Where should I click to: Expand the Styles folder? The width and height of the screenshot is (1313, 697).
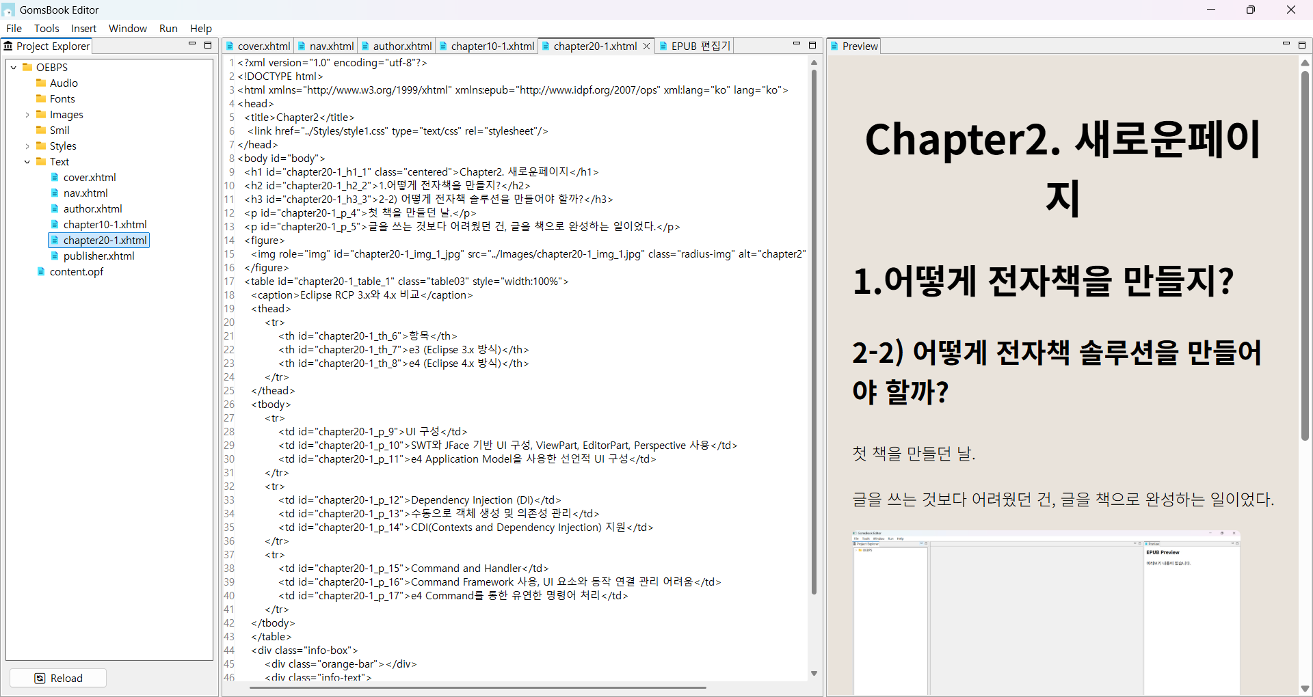pyautogui.click(x=27, y=146)
